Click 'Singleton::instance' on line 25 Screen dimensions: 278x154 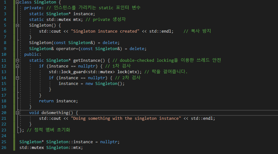pos(69,142)
